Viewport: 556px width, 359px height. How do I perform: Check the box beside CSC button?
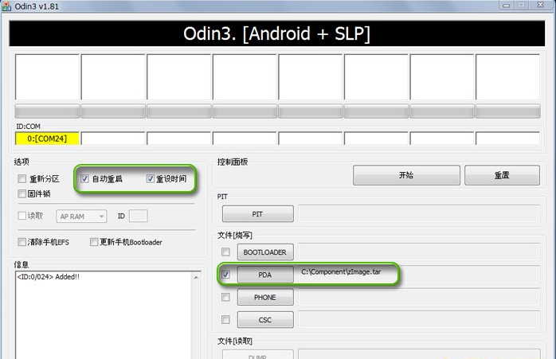point(225,320)
